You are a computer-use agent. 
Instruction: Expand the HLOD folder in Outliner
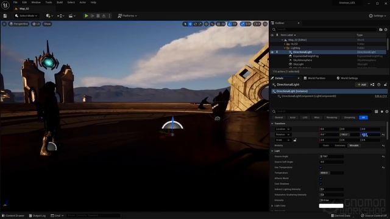(x=285, y=44)
